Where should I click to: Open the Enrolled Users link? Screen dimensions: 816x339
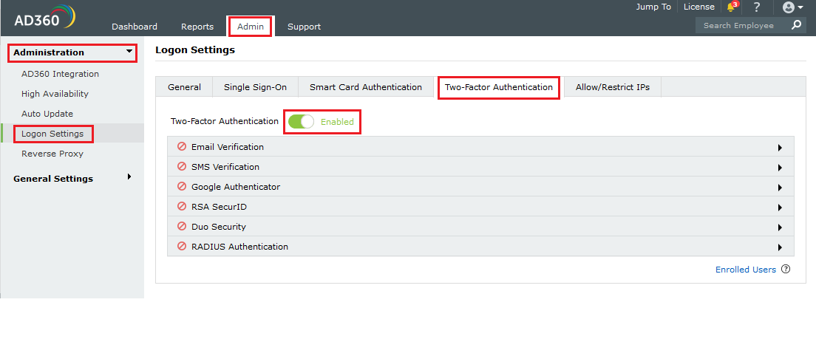(x=746, y=270)
